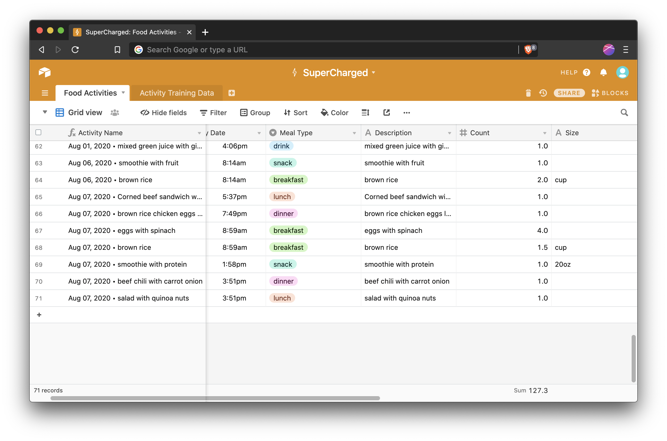Expand the Meal Type column dropdown
Viewport: 667px width, 441px height.
coord(354,132)
